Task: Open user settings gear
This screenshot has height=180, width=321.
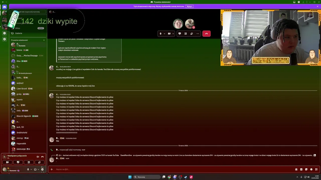Action: pos(42,169)
